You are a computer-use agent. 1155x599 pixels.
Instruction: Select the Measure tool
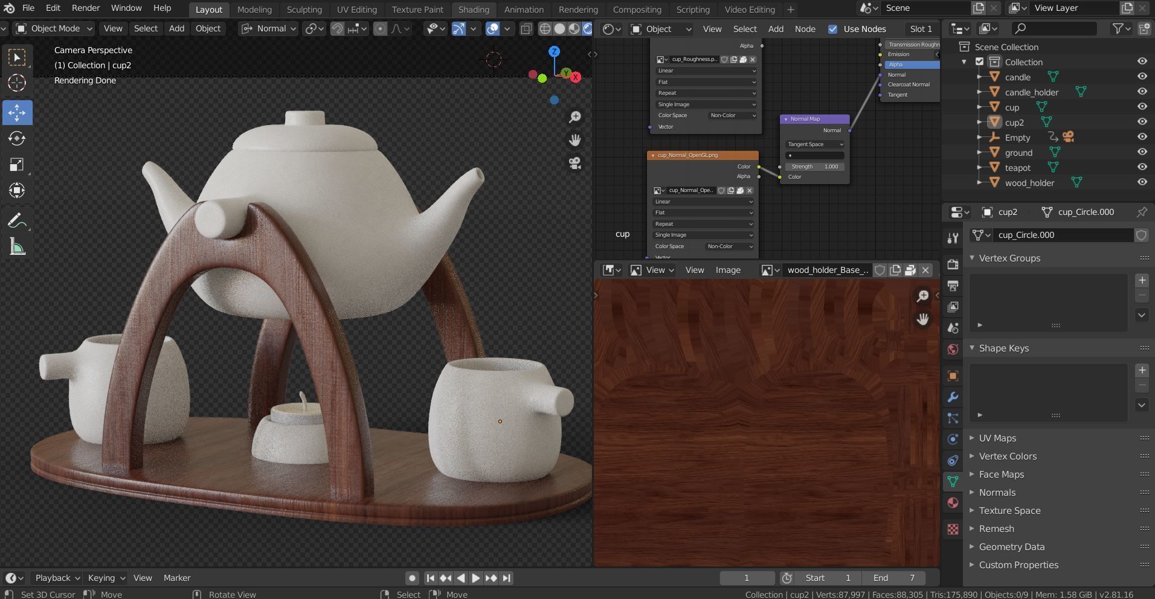point(17,246)
